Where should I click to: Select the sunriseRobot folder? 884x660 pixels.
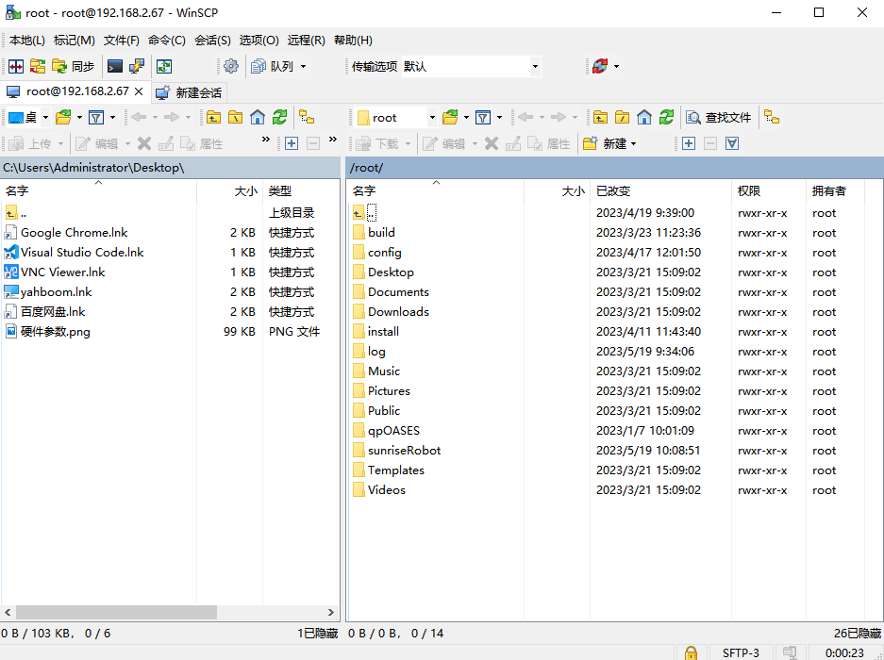[x=404, y=450]
